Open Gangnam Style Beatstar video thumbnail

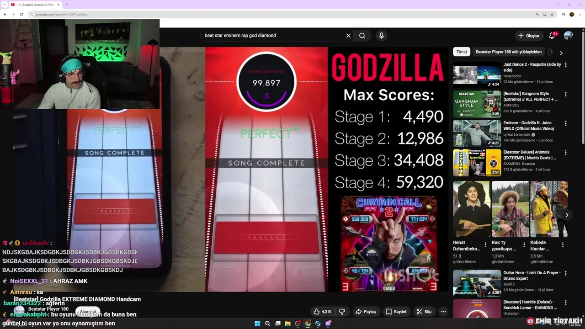(x=477, y=104)
